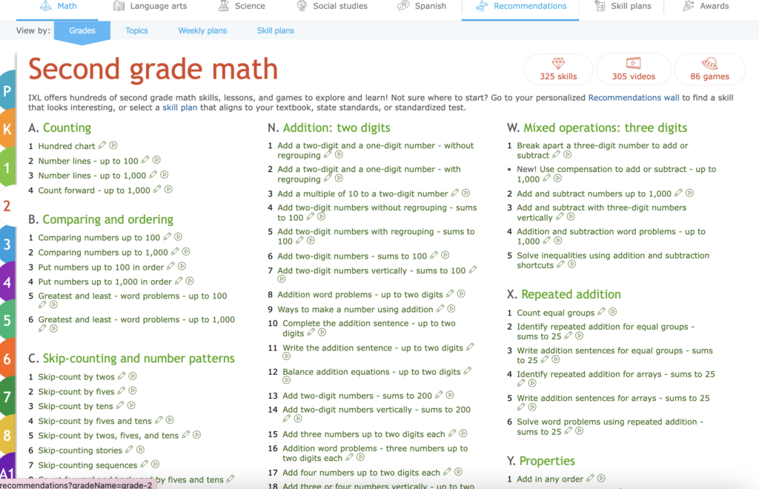Open the Recommendations tab
This screenshot has height=489, width=759.
(520, 6)
